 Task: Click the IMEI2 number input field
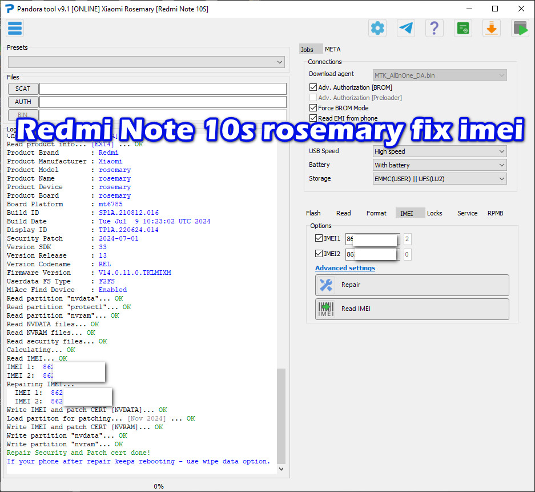[373, 254]
